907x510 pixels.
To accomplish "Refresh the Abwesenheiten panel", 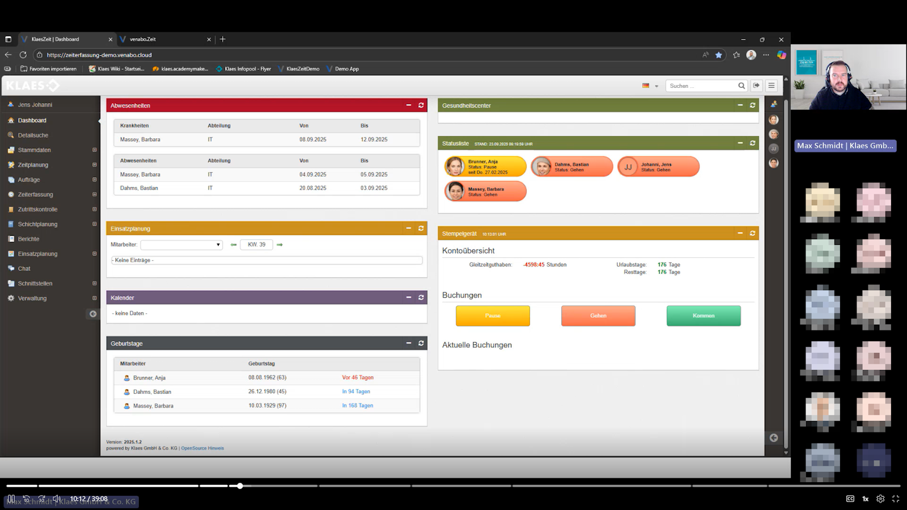I will tap(421, 105).
